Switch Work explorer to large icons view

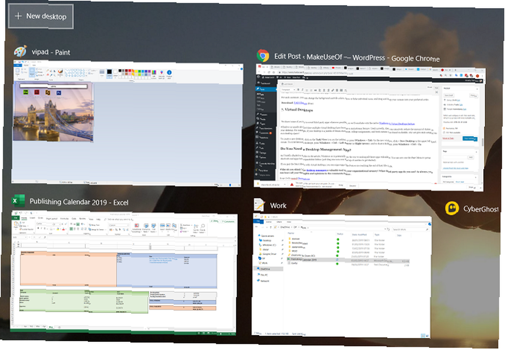(x=426, y=336)
